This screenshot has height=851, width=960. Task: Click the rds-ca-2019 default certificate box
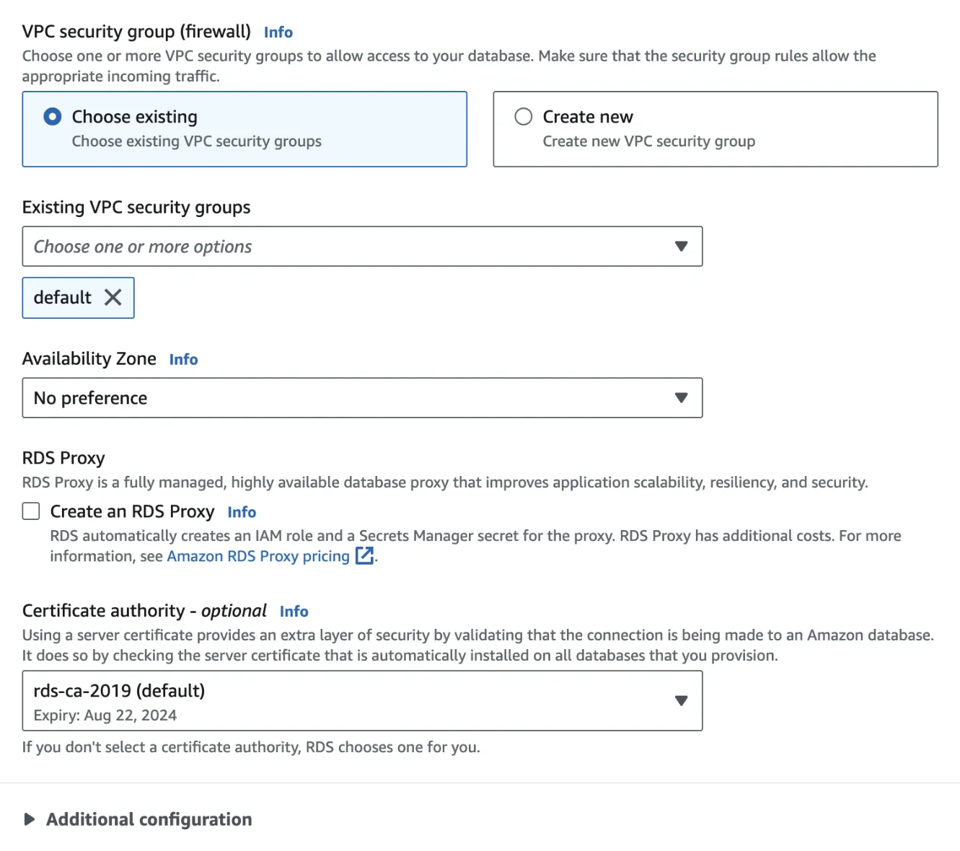[289, 700]
